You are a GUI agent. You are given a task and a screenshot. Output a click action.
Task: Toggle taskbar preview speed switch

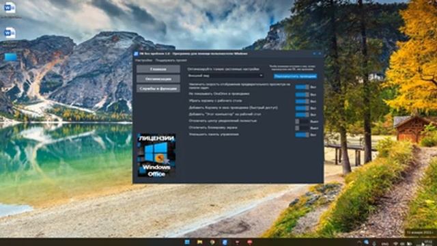(302, 87)
